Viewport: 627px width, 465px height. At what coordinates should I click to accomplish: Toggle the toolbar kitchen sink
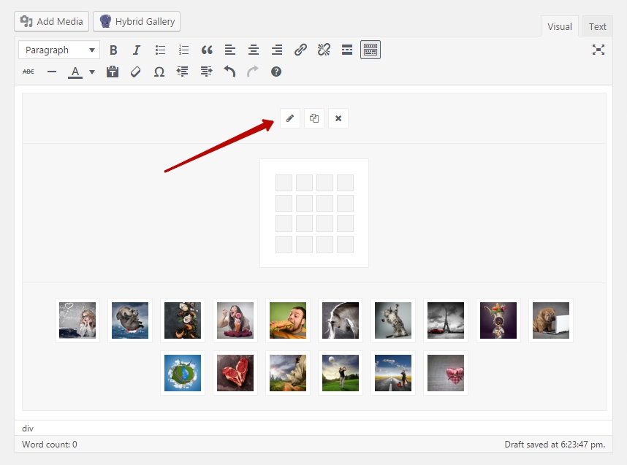click(x=370, y=50)
